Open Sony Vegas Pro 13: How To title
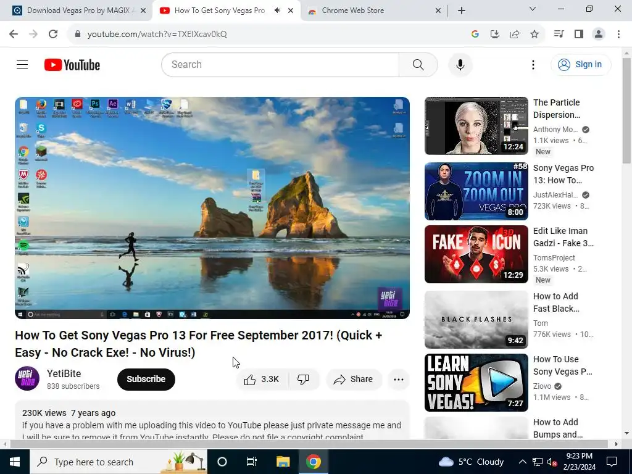This screenshot has width=632, height=474. pyautogui.click(x=563, y=174)
